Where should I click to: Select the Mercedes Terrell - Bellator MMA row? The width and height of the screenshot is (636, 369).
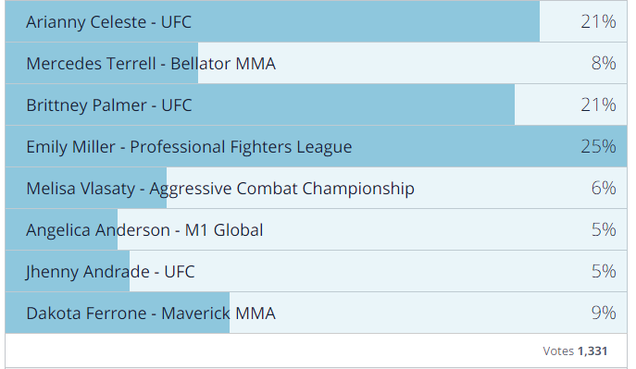pos(316,63)
